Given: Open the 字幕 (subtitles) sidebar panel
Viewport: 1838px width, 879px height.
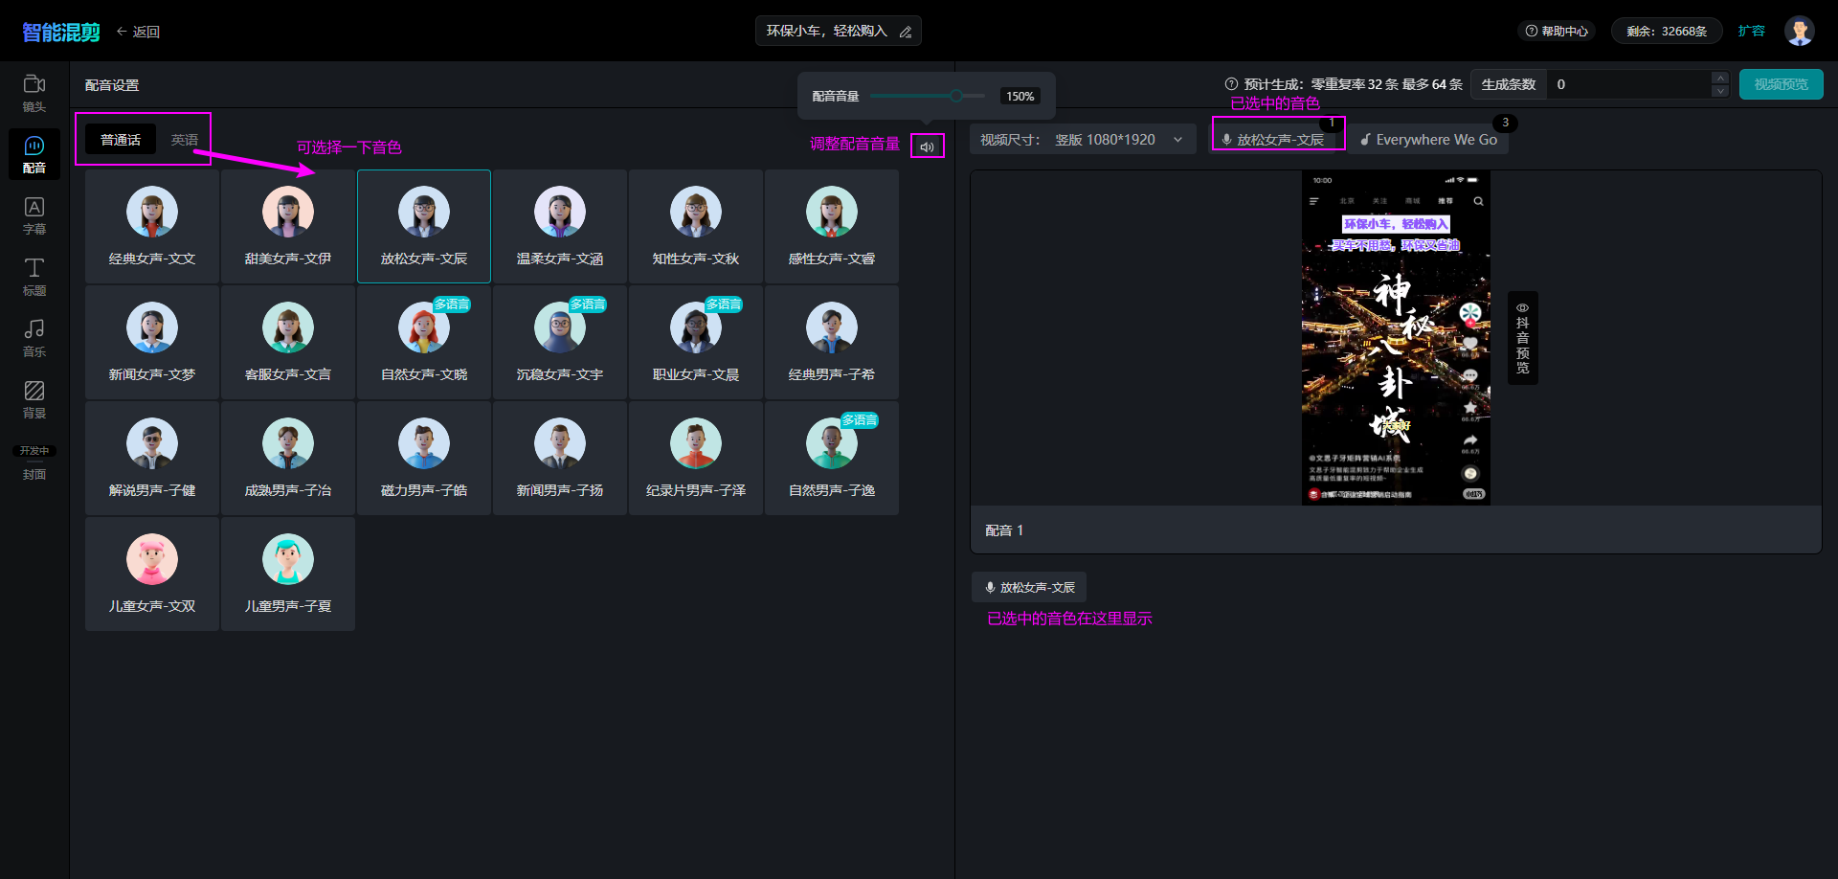Looking at the screenshot, I should (x=34, y=215).
